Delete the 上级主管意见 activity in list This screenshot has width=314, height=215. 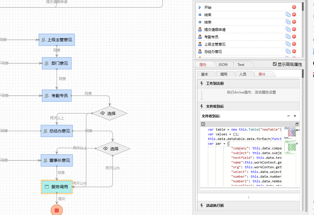(x=294, y=44)
